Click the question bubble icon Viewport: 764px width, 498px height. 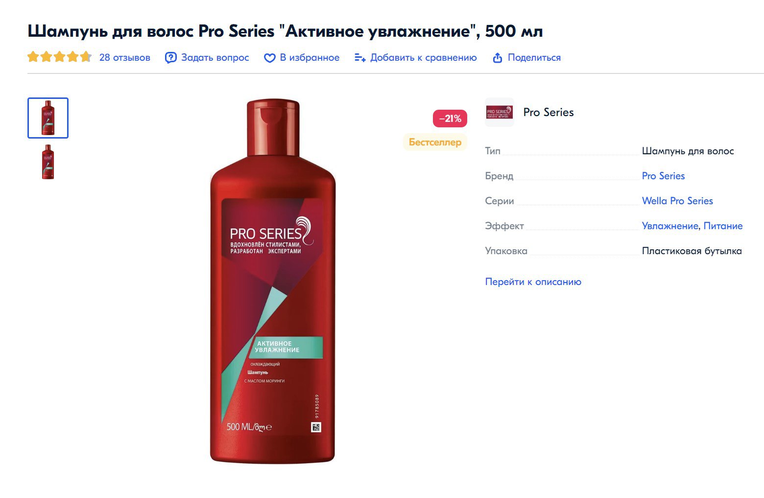point(170,58)
